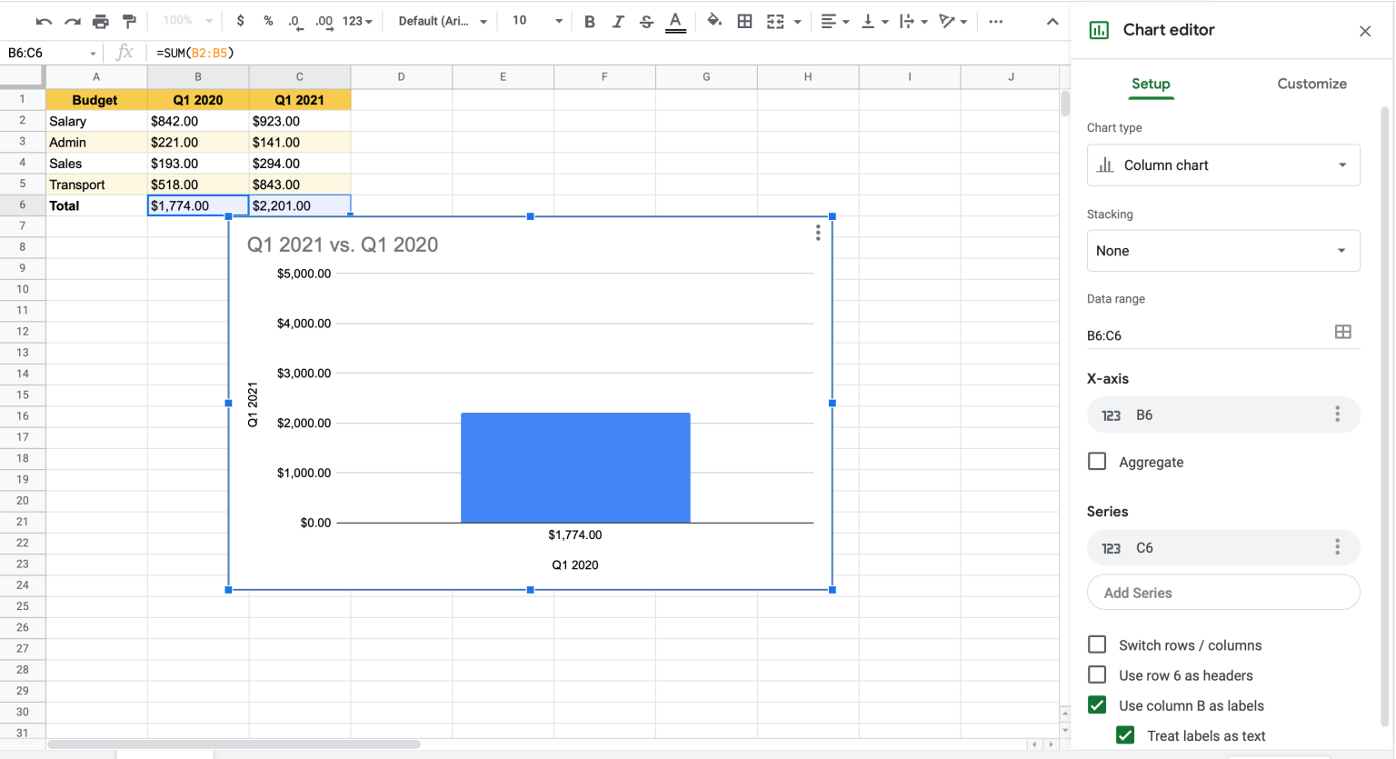
Task: Click the undo icon
Action: tap(45, 21)
